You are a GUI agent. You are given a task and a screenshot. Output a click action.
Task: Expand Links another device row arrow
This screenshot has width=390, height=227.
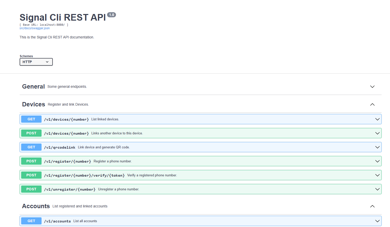[x=377, y=133]
